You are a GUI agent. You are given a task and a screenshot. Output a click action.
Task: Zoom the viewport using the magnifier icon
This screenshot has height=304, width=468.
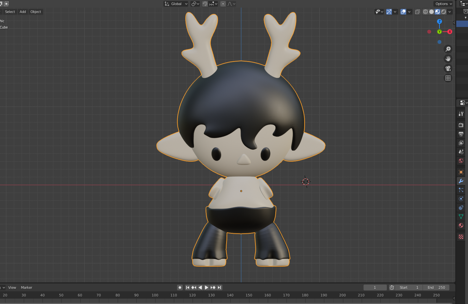(448, 49)
